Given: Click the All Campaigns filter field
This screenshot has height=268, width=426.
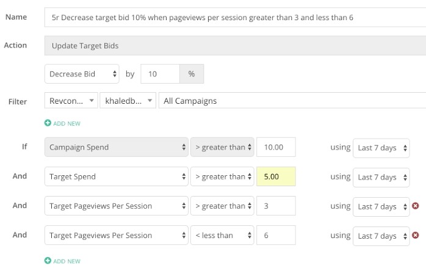Looking at the screenshot, I should coord(292,101).
